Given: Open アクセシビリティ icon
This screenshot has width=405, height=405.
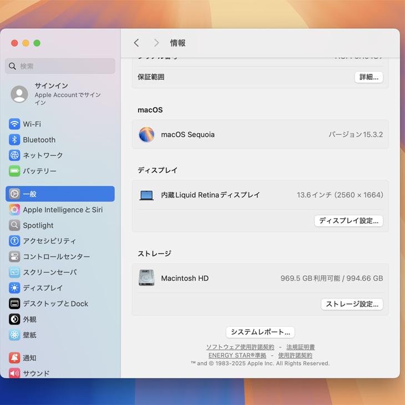Looking at the screenshot, I should [14, 241].
